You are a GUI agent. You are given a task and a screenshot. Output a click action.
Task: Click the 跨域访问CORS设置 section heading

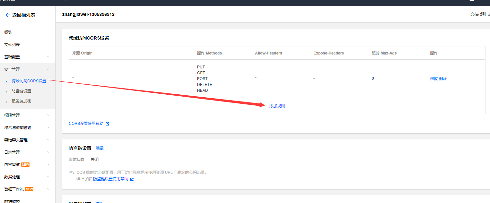pos(89,38)
